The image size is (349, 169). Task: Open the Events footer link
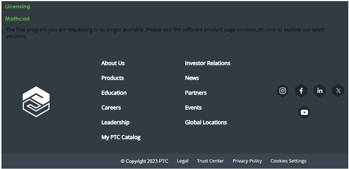click(193, 108)
